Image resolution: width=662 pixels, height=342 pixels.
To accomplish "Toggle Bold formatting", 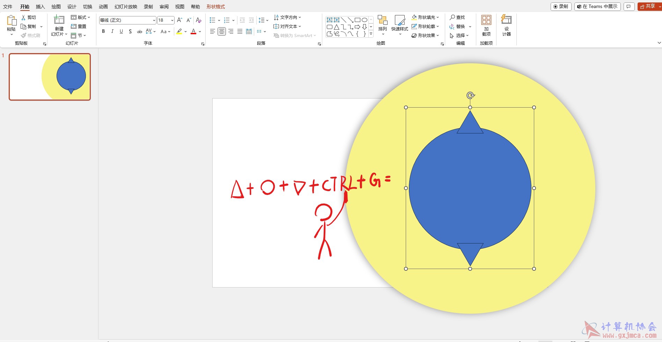I will [x=103, y=31].
